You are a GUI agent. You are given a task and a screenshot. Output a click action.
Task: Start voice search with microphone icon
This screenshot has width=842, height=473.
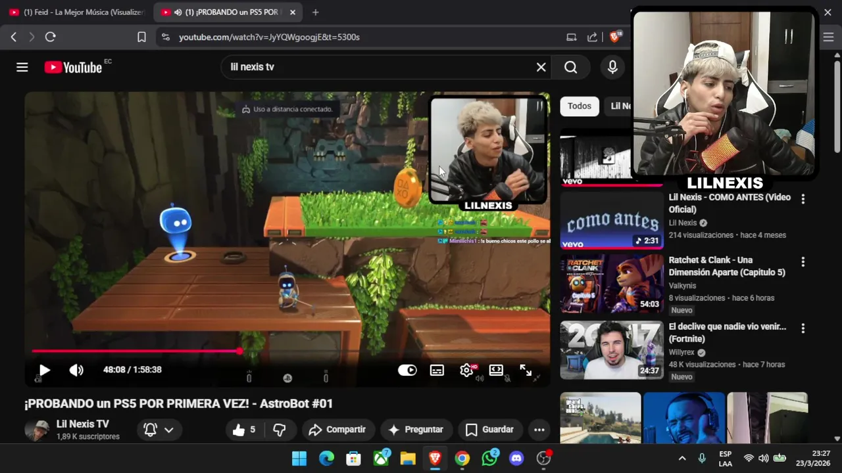pyautogui.click(x=612, y=67)
